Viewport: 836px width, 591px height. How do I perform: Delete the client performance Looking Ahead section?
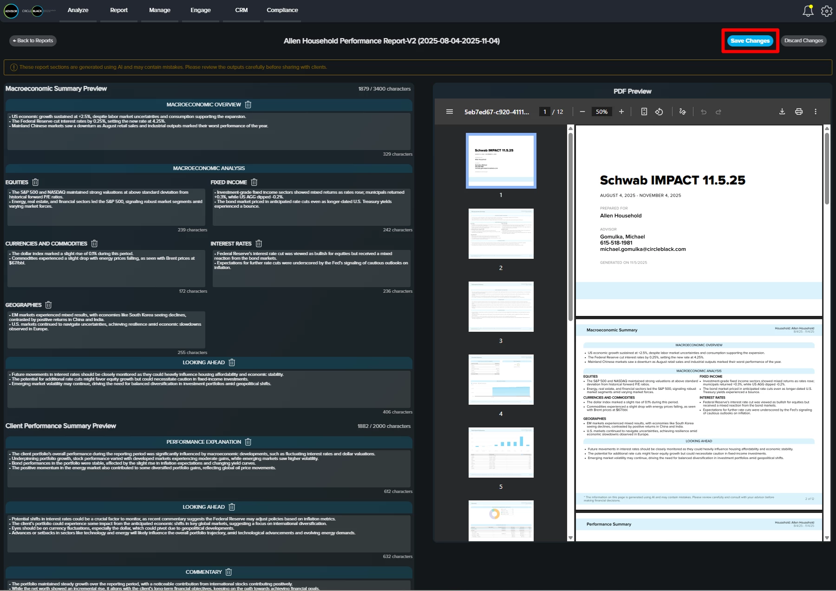(232, 507)
